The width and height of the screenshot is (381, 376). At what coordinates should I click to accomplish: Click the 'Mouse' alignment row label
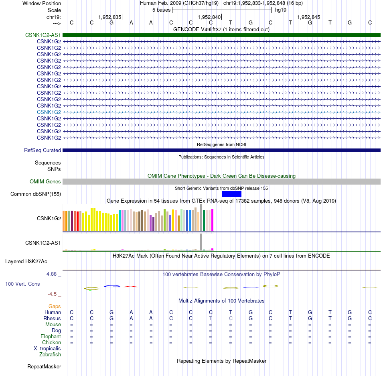click(53, 325)
